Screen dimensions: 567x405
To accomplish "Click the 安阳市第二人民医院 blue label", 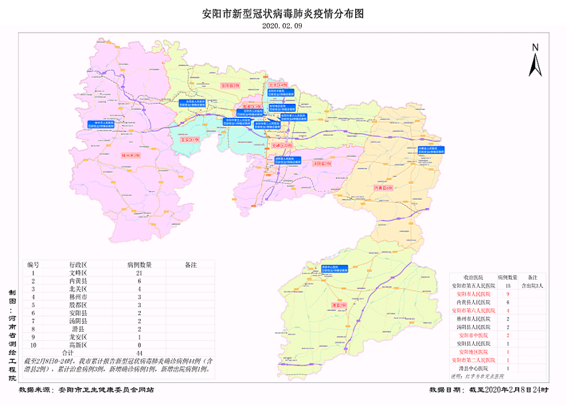I will (267, 126).
